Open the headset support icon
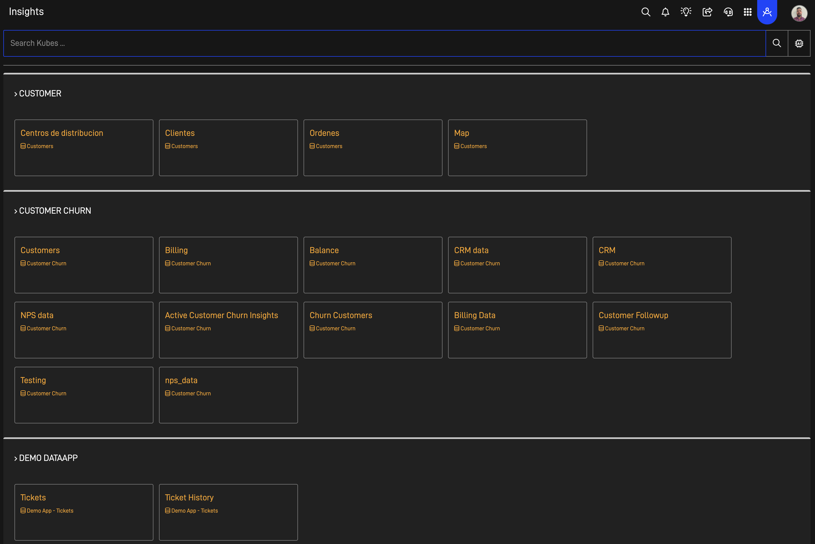 [728, 12]
